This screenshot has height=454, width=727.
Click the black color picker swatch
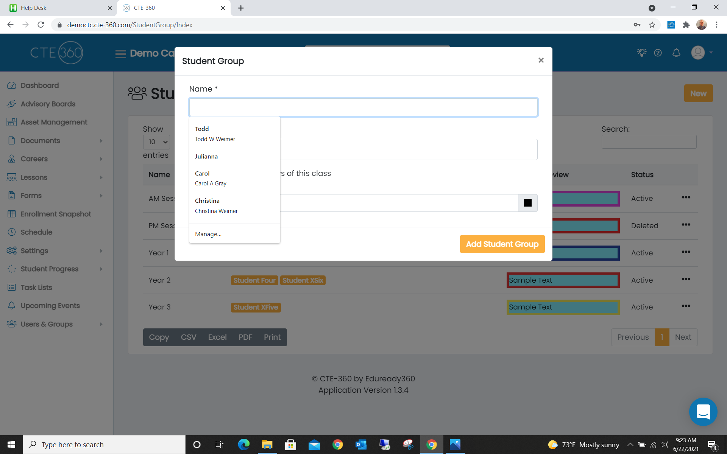[527, 203]
